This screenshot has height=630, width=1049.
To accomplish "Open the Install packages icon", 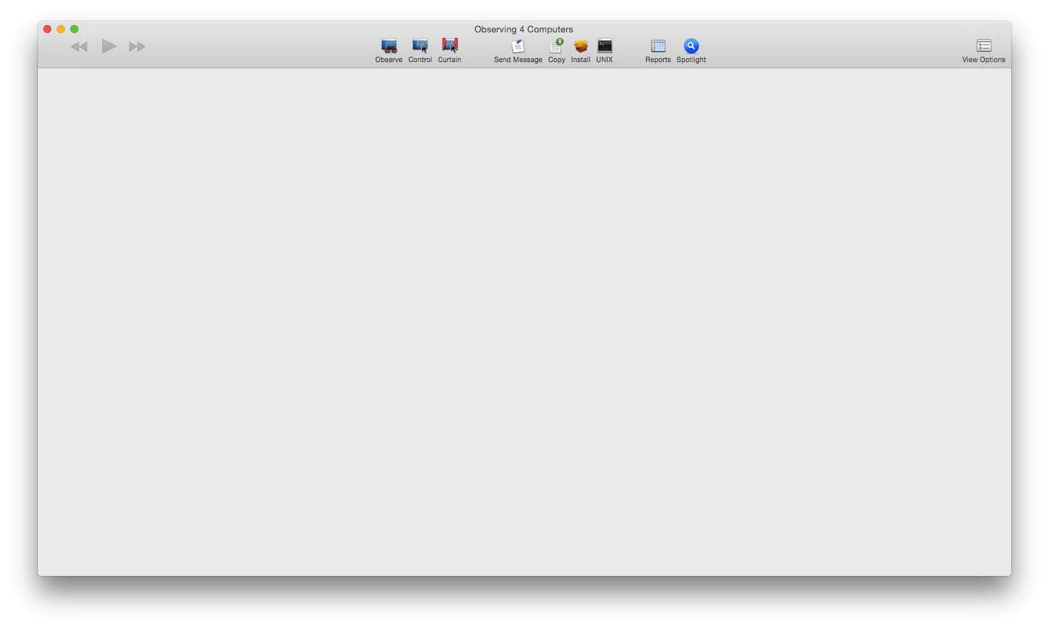I will (x=581, y=46).
